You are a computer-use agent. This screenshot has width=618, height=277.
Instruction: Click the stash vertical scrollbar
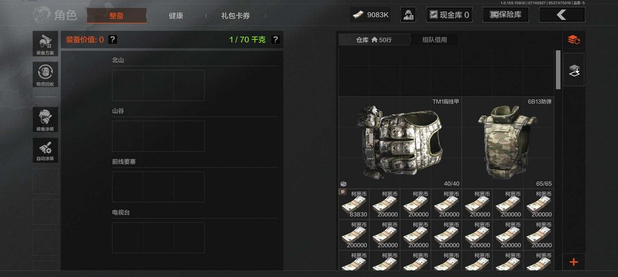pos(558,70)
